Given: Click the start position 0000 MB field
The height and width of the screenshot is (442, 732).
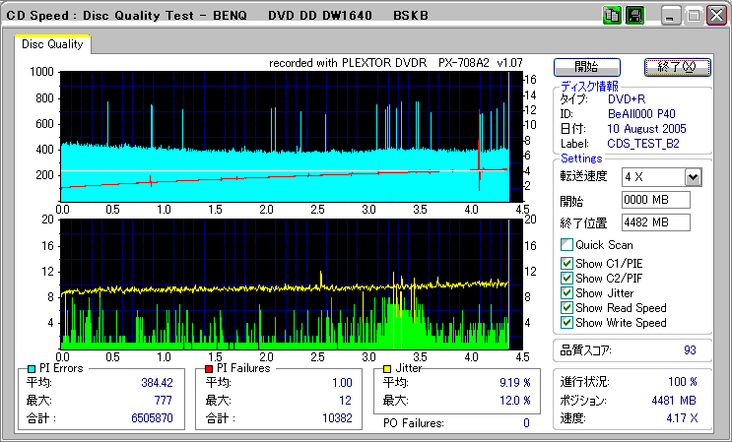Looking at the screenshot, I should [655, 200].
